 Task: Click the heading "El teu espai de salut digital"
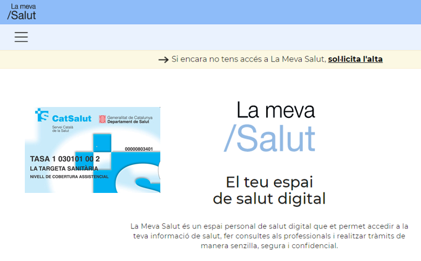click(x=269, y=190)
